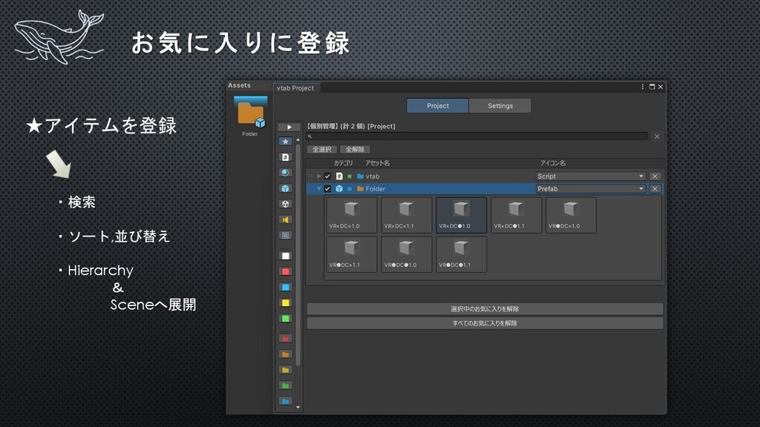Screen dimensions: 760x427
Task: Switch to the Project tab
Action: (x=438, y=105)
